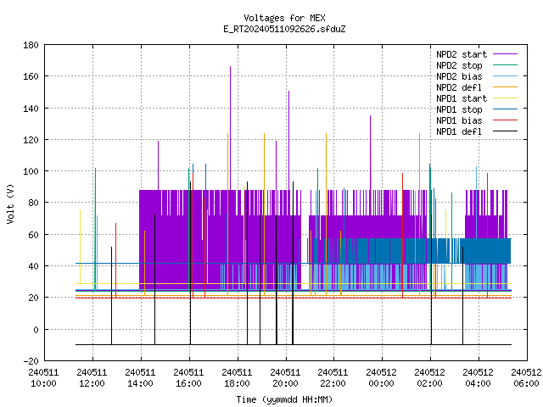Screen dimensions: 543x407
Task: Click the chart title 'Voltages for MEX'
Action: tap(284, 18)
